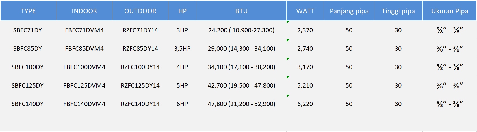This screenshot has width=477, height=132.
Task: Select the Ukuran Pipa header
Action: (x=450, y=11)
